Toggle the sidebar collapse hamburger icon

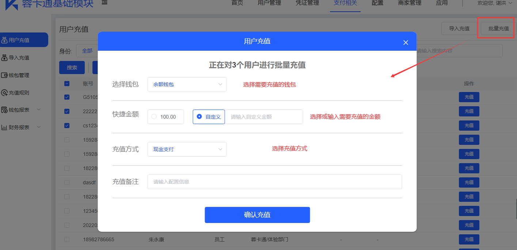pos(104,3)
